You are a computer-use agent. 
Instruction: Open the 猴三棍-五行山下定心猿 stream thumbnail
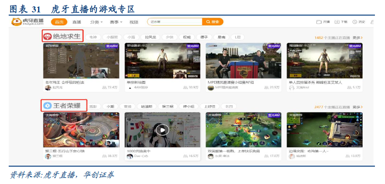(81, 130)
